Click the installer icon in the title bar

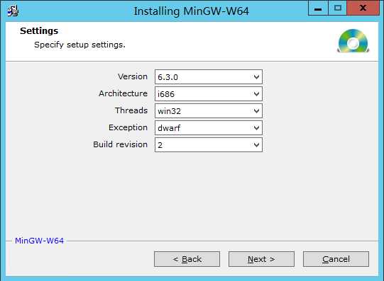point(13,11)
